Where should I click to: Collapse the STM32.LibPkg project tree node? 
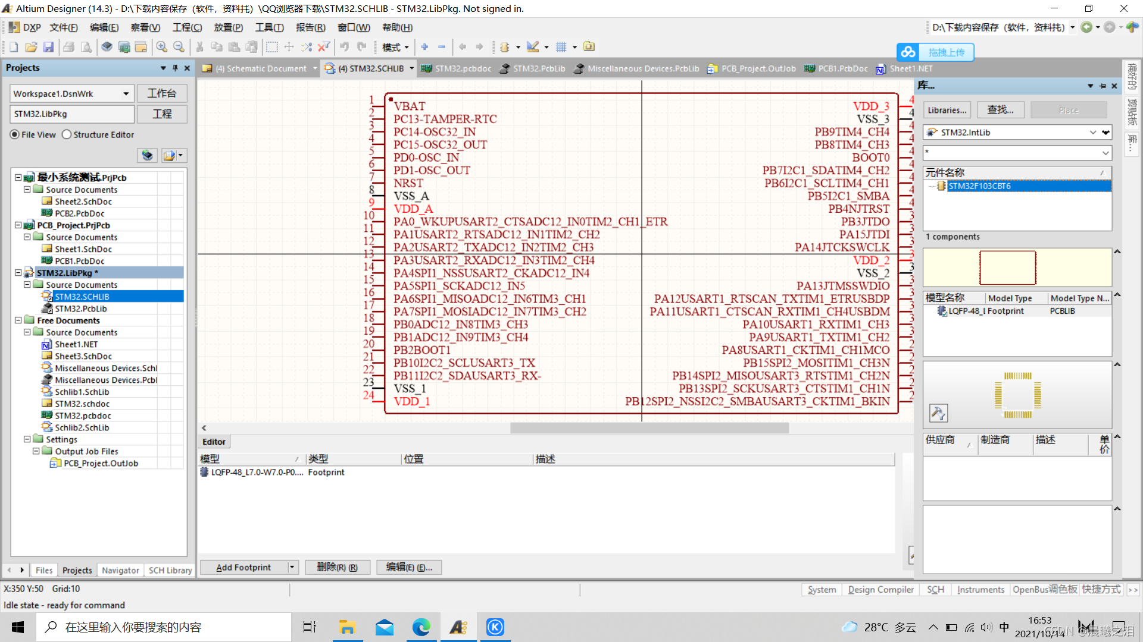(x=18, y=273)
